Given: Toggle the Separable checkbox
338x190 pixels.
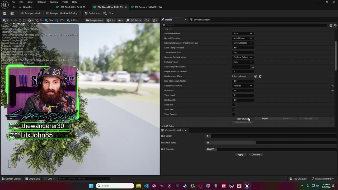Looking at the screenshot, I should 234,105.
